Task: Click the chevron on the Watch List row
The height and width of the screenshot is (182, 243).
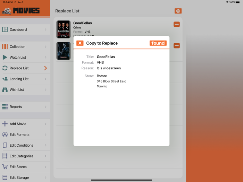Action: click(45, 57)
